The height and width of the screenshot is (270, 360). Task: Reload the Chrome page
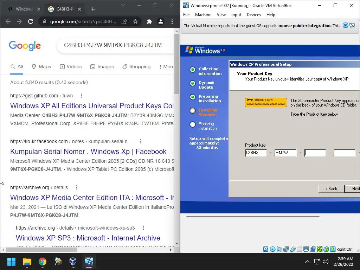tap(31, 21)
